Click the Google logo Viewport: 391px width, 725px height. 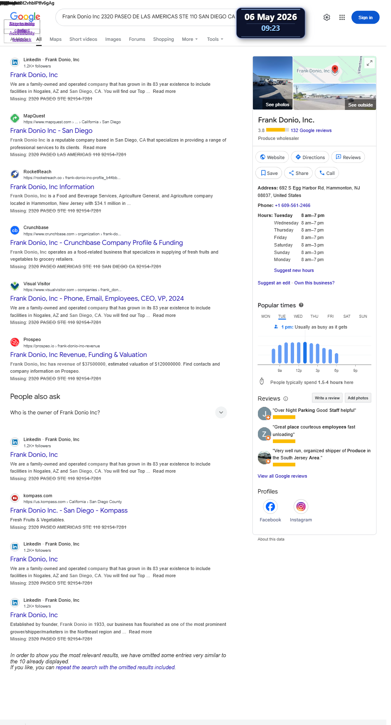pyautogui.click(x=25, y=17)
